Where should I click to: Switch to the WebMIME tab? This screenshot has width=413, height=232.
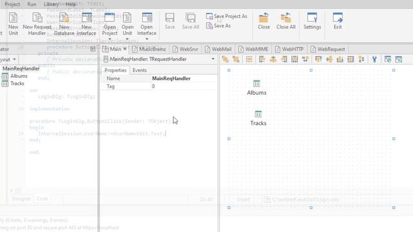pyautogui.click(x=253, y=49)
